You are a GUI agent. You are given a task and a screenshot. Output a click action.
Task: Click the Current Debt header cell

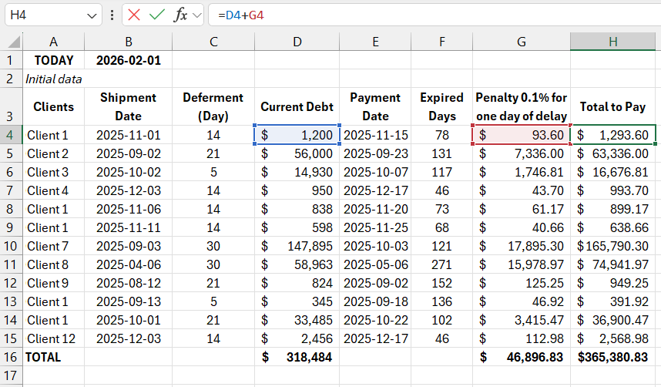click(x=297, y=107)
